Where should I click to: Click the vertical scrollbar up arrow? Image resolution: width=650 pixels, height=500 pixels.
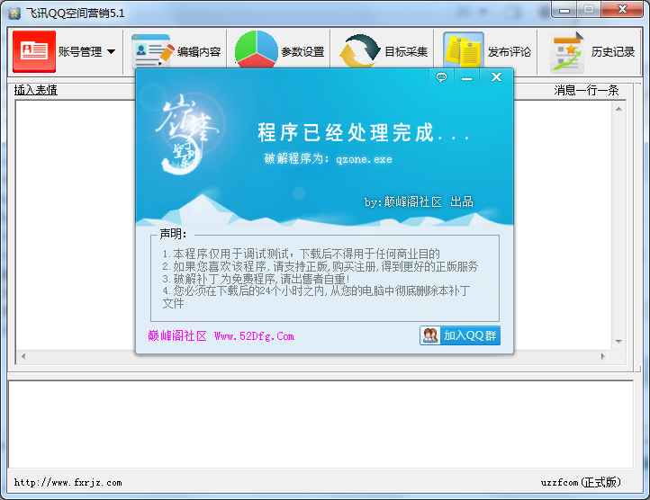(x=618, y=109)
